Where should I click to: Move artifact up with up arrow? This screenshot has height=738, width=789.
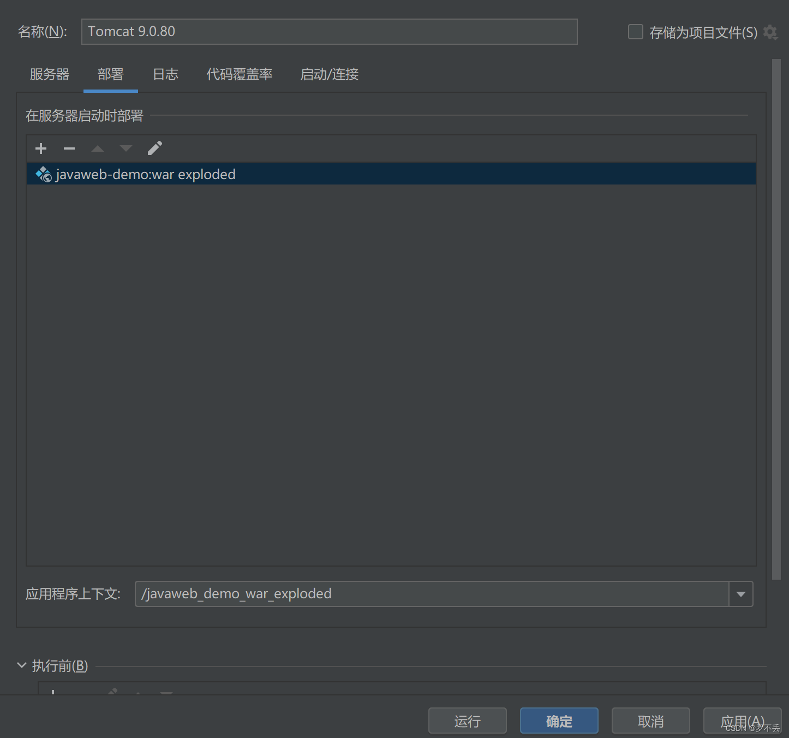[98, 148]
